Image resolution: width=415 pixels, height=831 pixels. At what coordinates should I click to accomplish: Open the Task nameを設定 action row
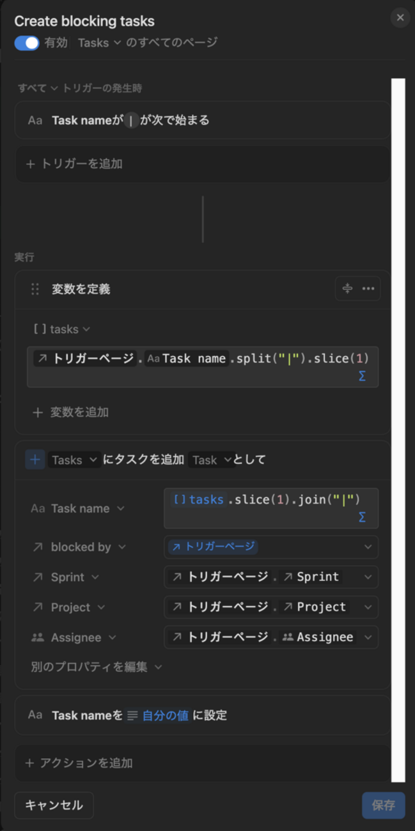point(202,715)
